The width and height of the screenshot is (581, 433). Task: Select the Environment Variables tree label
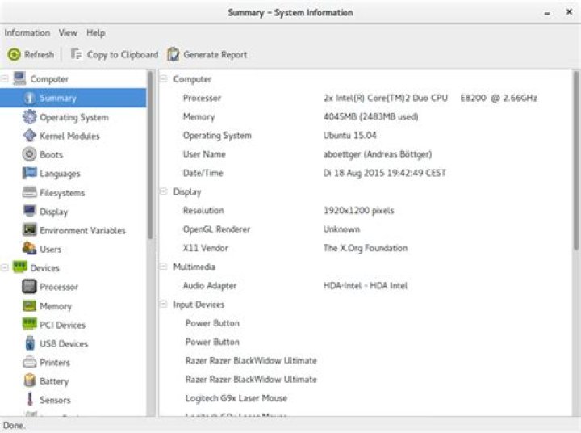click(x=82, y=230)
